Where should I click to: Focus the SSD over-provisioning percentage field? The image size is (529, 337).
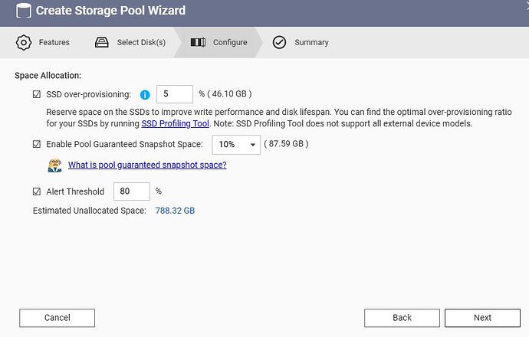pyautogui.click(x=174, y=94)
